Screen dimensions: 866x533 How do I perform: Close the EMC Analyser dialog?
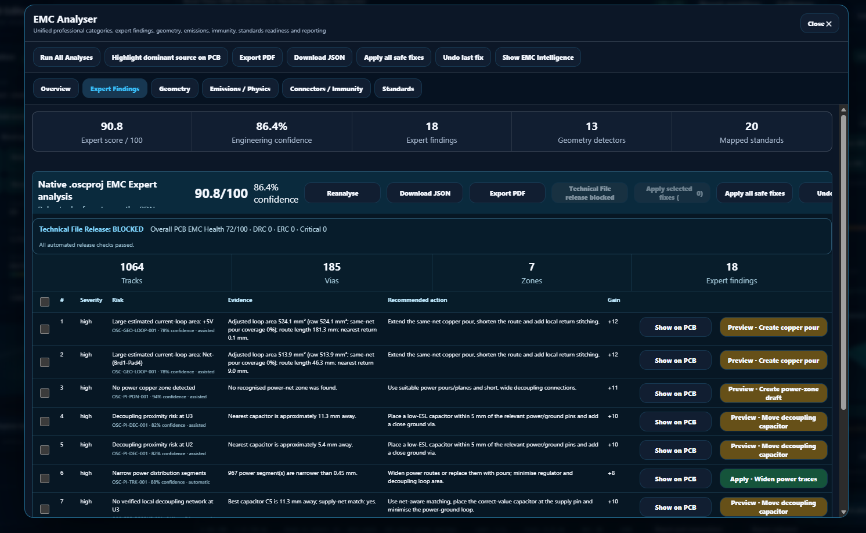pyautogui.click(x=819, y=24)
